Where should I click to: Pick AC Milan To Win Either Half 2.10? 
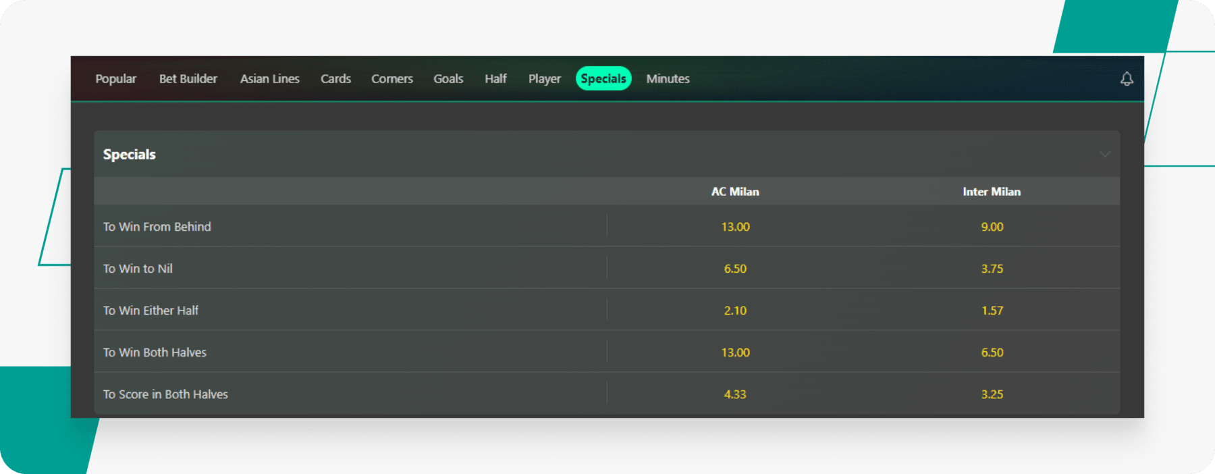pyautogui.click(x=735, y=311)
